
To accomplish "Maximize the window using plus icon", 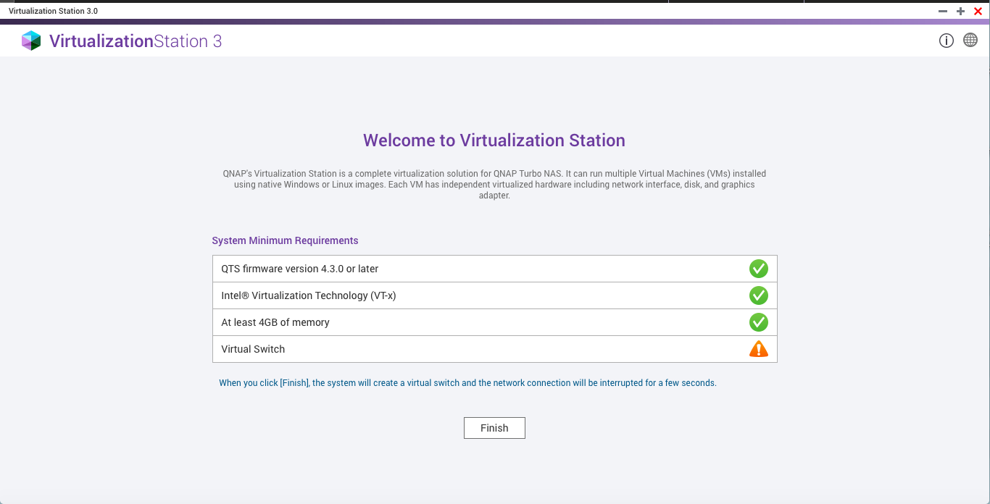I will point(960,12).
